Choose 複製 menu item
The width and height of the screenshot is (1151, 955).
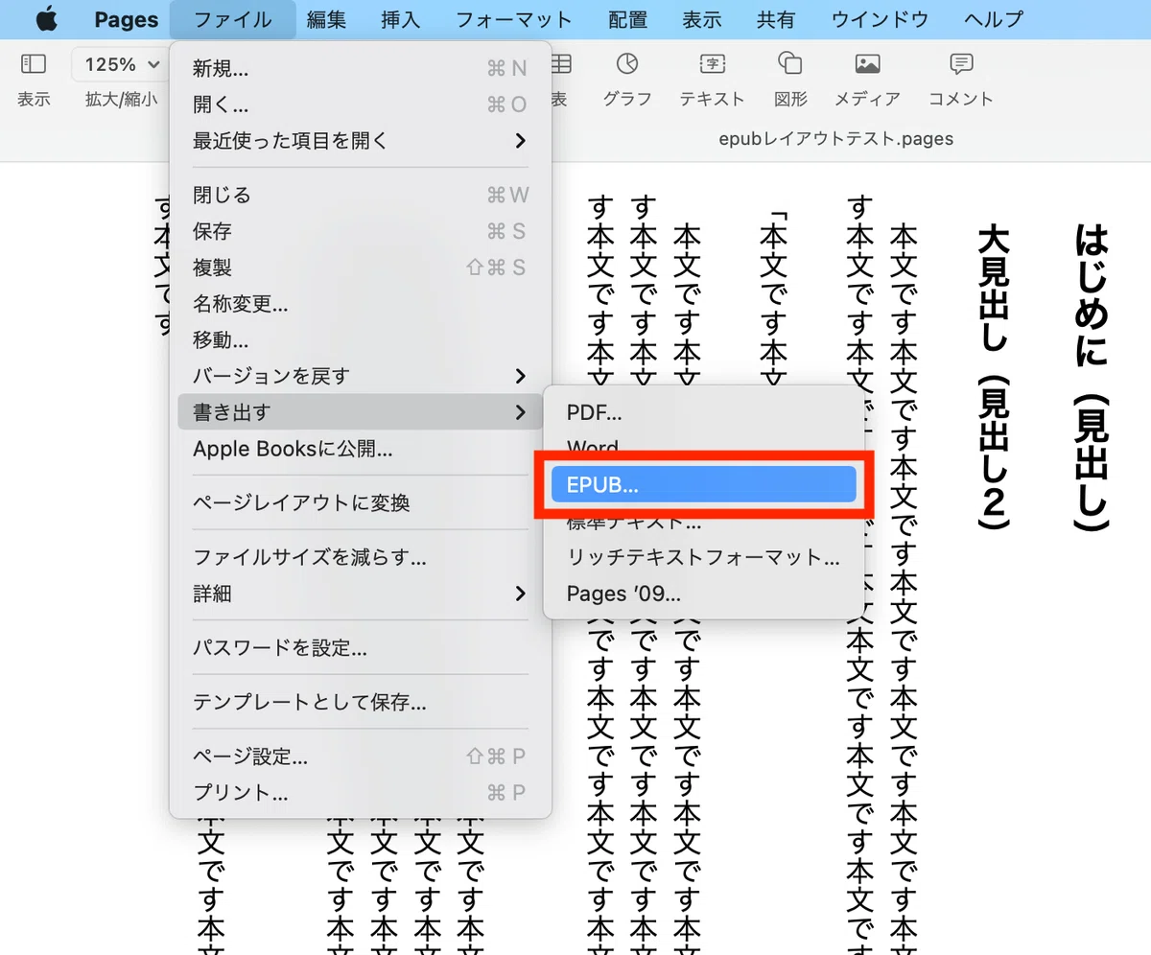pos(361,268)
